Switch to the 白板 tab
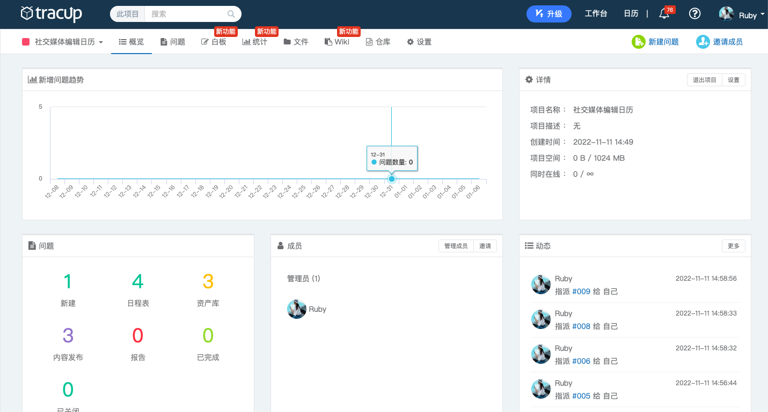Image resolution: width=768 pixels, height=412 pixels. [x=214, y=42]
